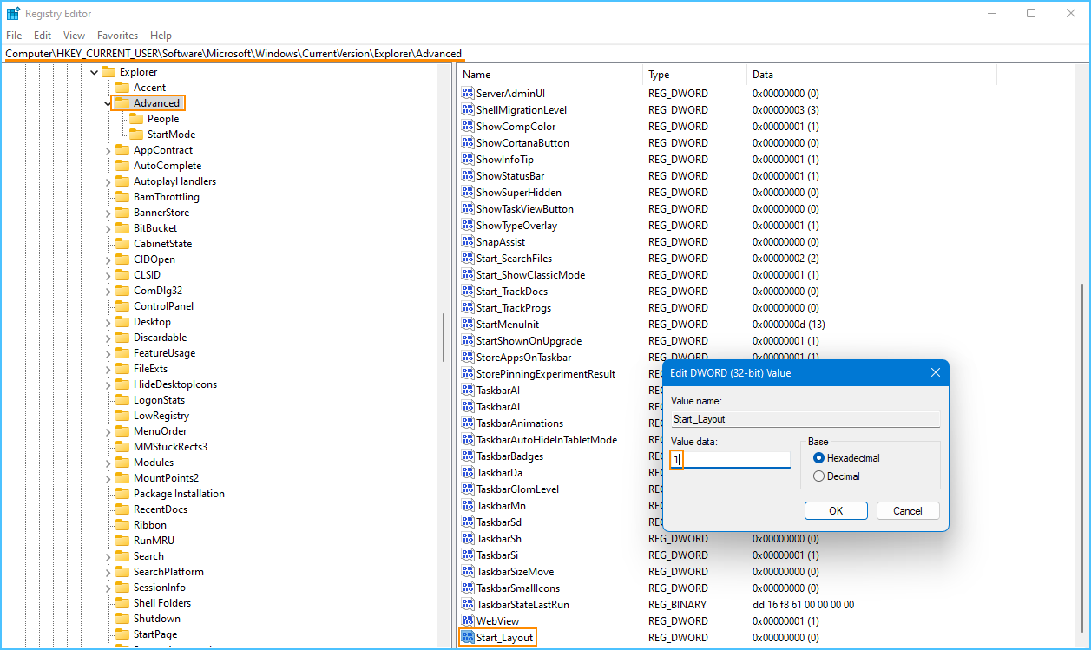Image resolution: width=1091 pixels, height=650 pixels.
Task: Expand the AppContract tree node
Action: [x=108, y=150]
